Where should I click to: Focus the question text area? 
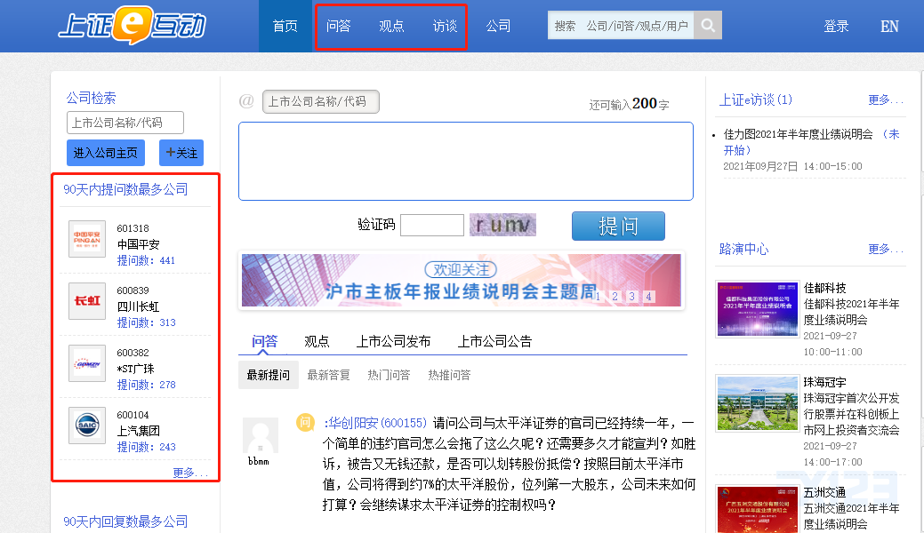click(465, 162)
